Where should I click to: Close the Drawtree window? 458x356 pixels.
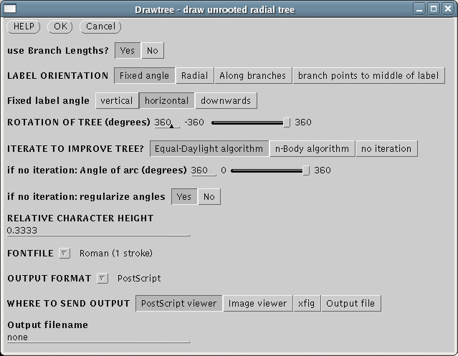pos(447,9)
